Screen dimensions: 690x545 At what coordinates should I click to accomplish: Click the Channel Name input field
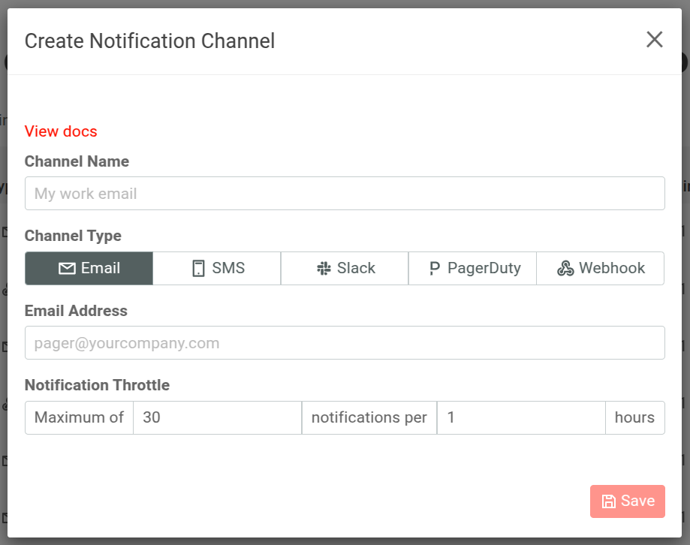pyautogui.click(x=345, y=193)
